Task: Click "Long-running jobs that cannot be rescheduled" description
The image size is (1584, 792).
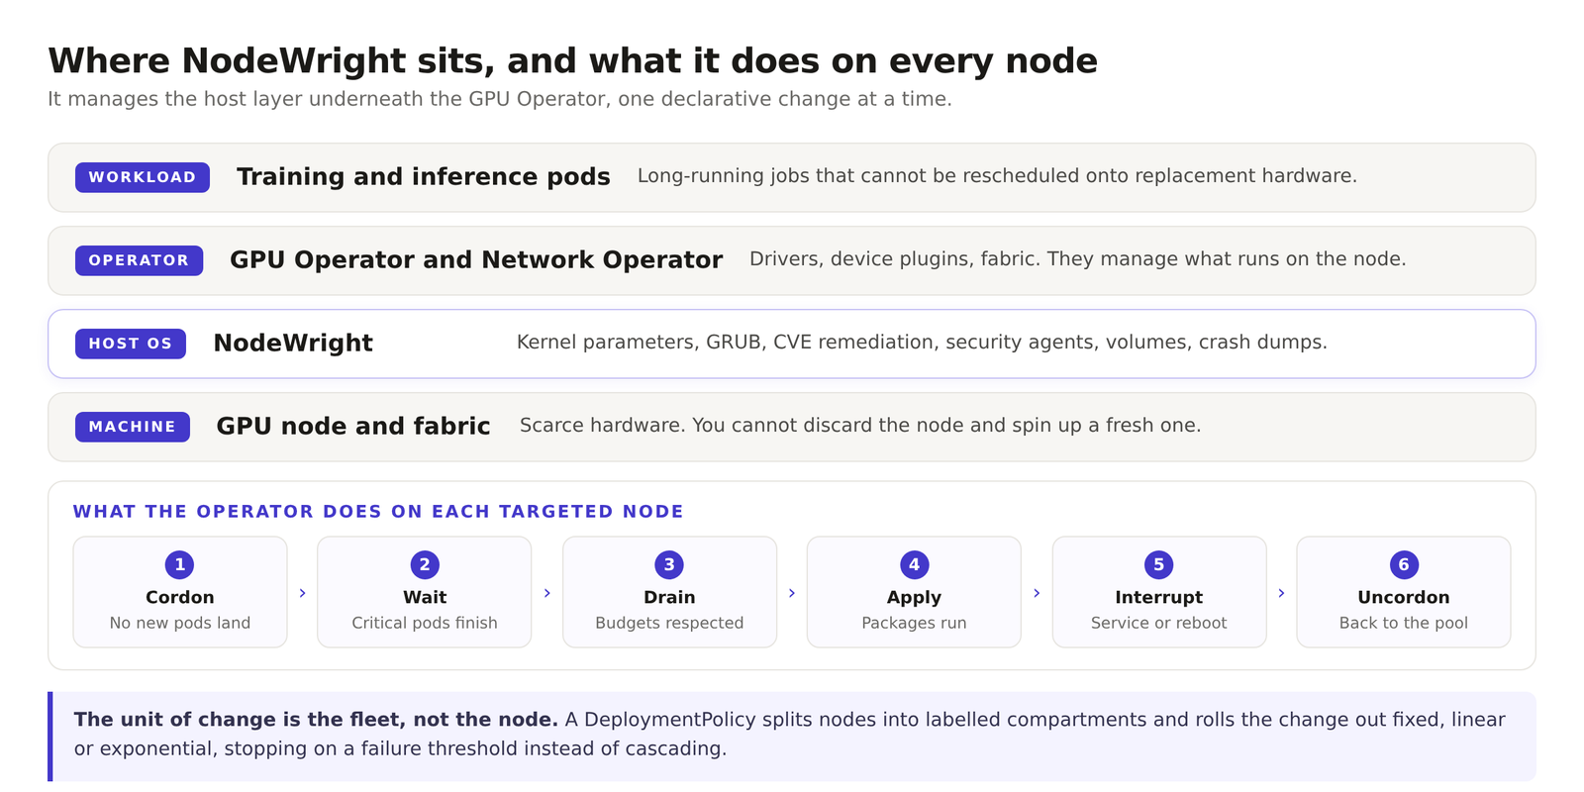Action: 997,176
